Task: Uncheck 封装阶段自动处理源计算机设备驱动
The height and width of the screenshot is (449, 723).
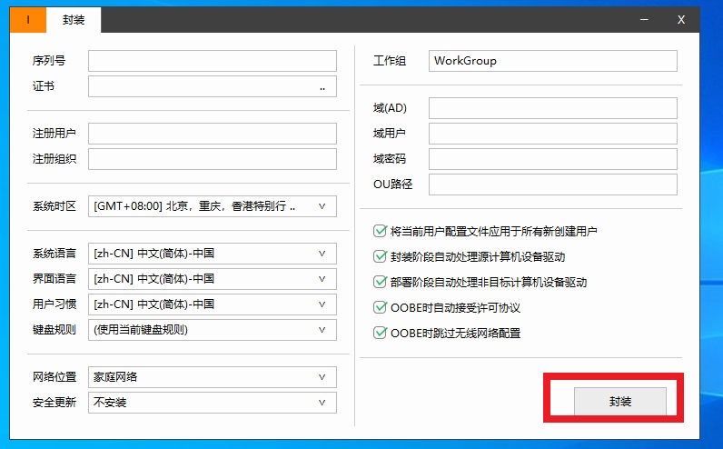Action: coord(381,257)
